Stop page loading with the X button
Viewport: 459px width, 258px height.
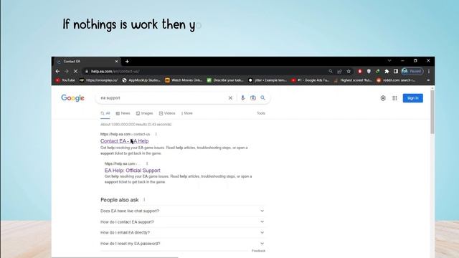[x=75, y=72]
